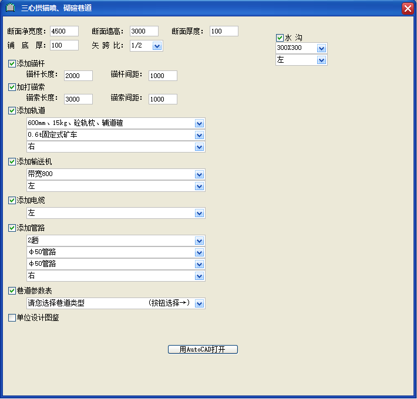Uncheck the 巷道参数表 checkbox
417x399 pixels.
click(x=12, y=290)
